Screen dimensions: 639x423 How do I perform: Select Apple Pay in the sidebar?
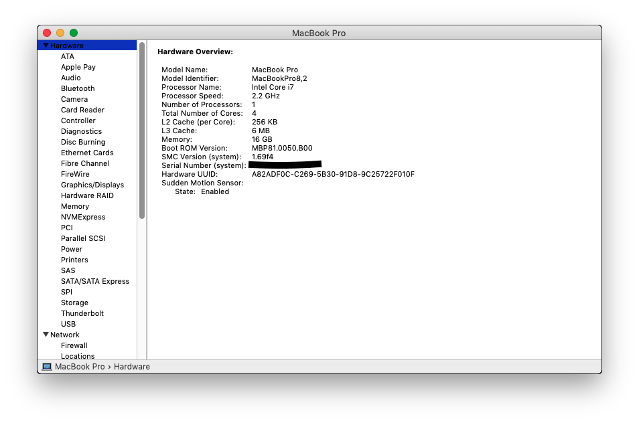point(78,67)
